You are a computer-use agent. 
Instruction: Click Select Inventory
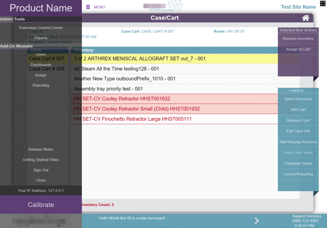coord(298,99)
